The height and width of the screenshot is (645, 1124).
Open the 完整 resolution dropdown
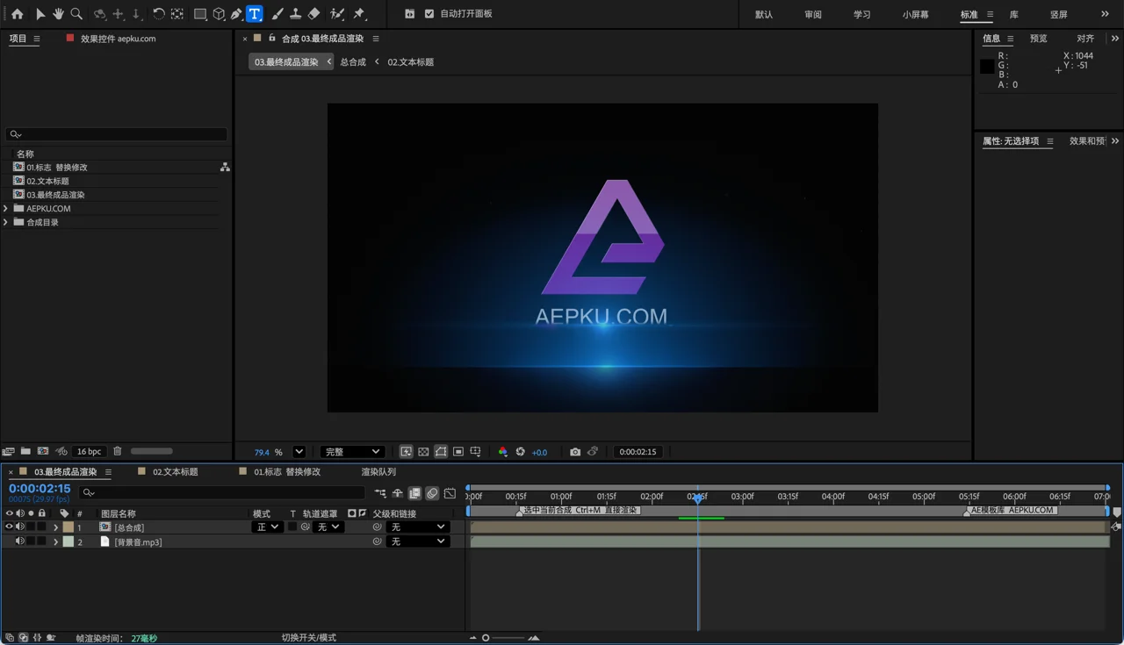tap(351, 452)
